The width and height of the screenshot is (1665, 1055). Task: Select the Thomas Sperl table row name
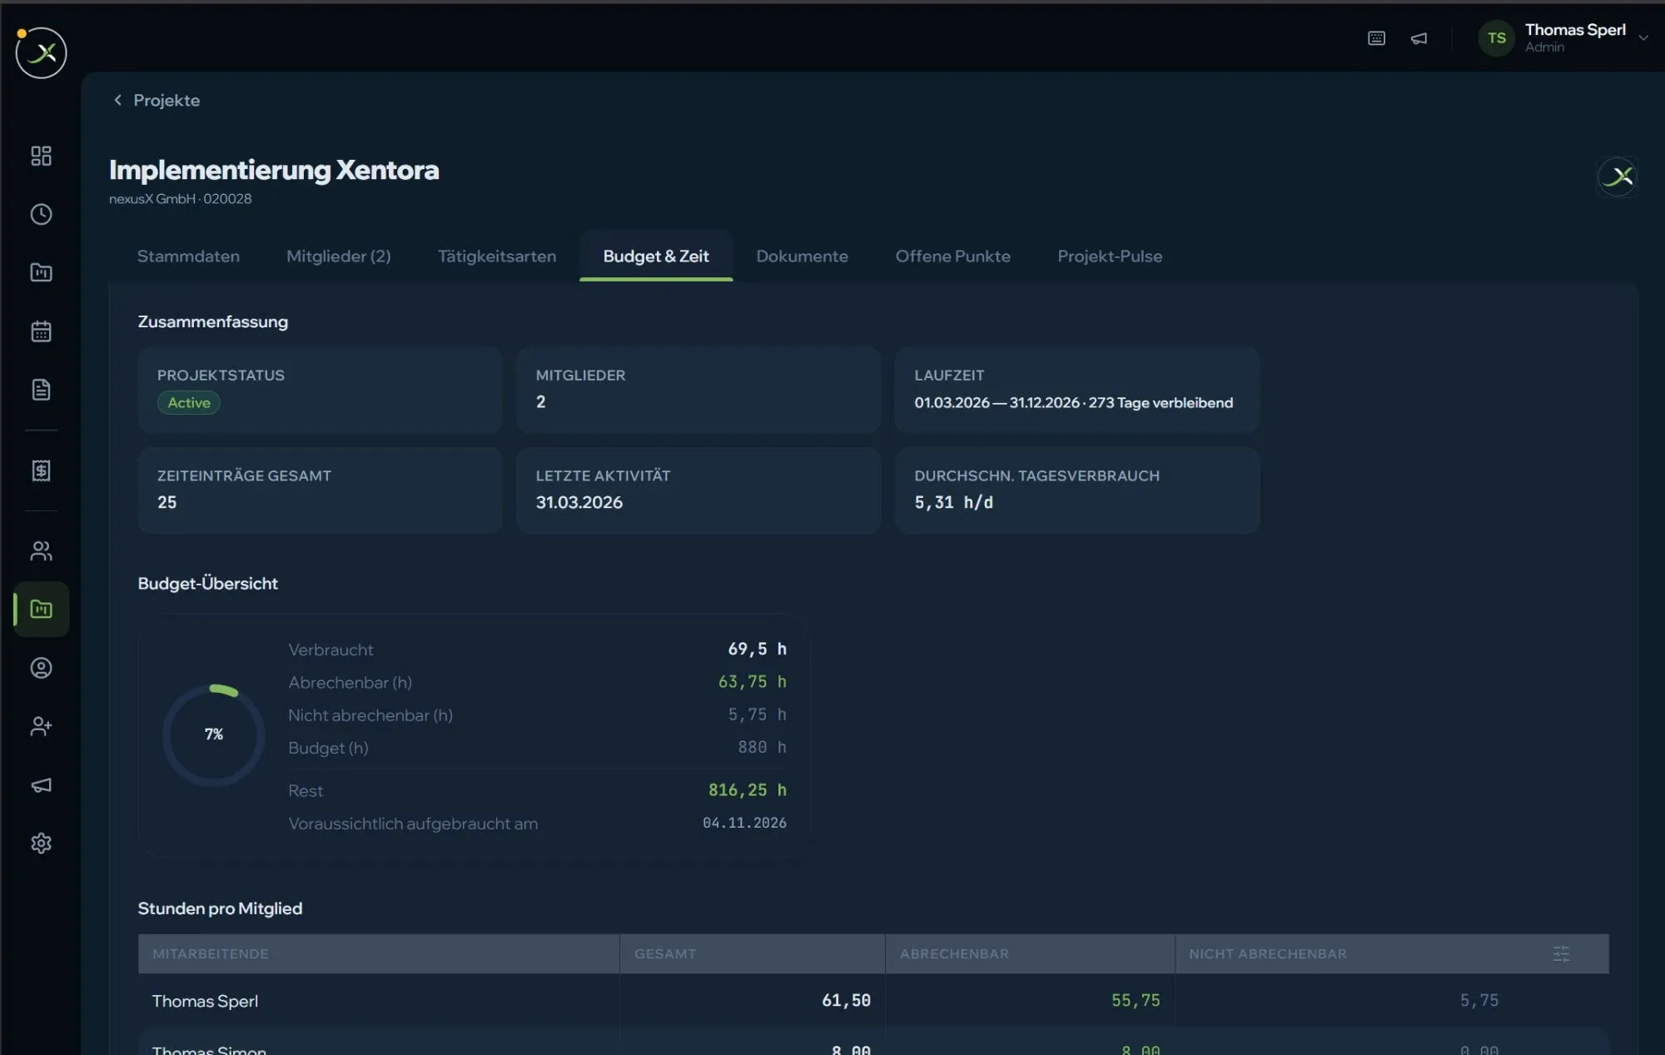[205, 1001]
